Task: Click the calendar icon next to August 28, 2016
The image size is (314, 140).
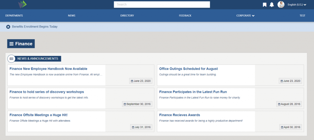Action: (279, 104)
